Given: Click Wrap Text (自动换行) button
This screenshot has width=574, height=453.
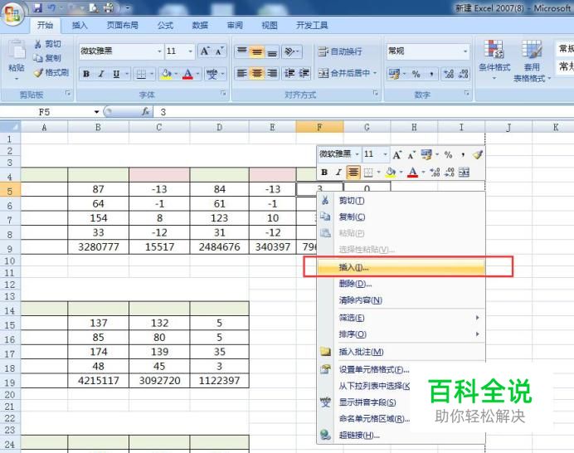Looking at the screenshot, I should 340,51.
